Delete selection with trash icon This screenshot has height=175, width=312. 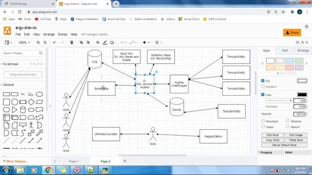pyautogui.click(x=72, y=42)
